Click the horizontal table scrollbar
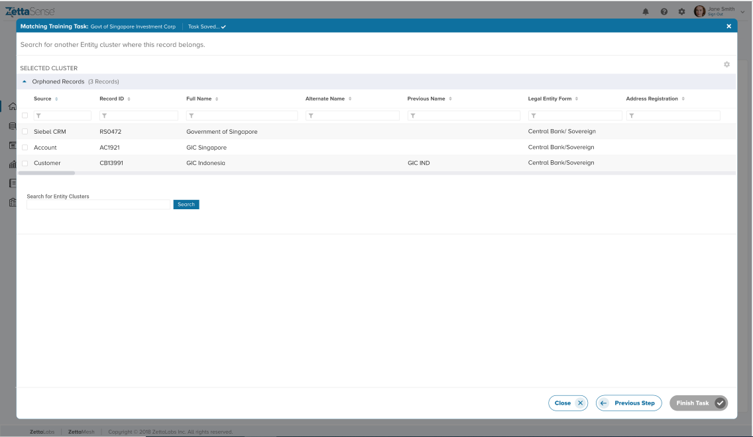 (46, 173)
